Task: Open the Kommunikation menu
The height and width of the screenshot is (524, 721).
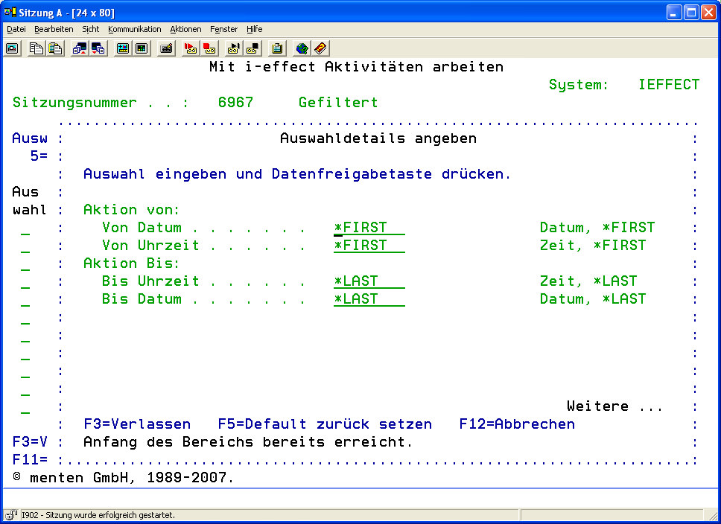Action: pos(134,29)
